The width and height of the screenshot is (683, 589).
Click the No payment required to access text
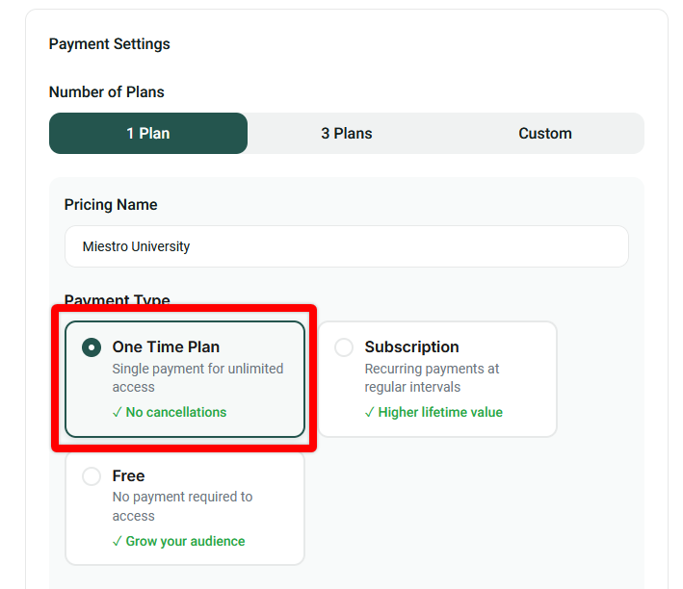click(182, 506)
